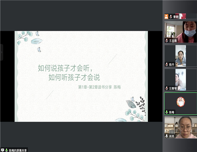The width and height of the screenshot is (197, 152).
Task: Click the green active mic icon for 陈梅
Action: (x=166, y=112)
